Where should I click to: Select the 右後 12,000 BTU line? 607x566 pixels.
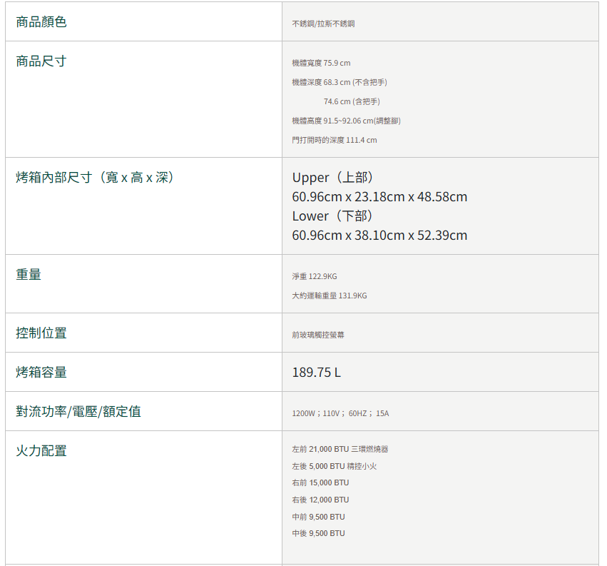[x=320, y=500]
